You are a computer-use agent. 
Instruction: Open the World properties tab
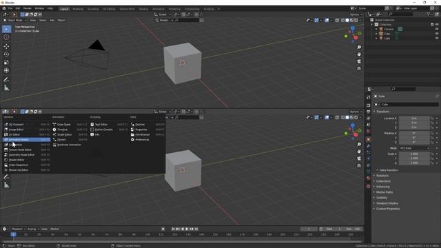369,132
